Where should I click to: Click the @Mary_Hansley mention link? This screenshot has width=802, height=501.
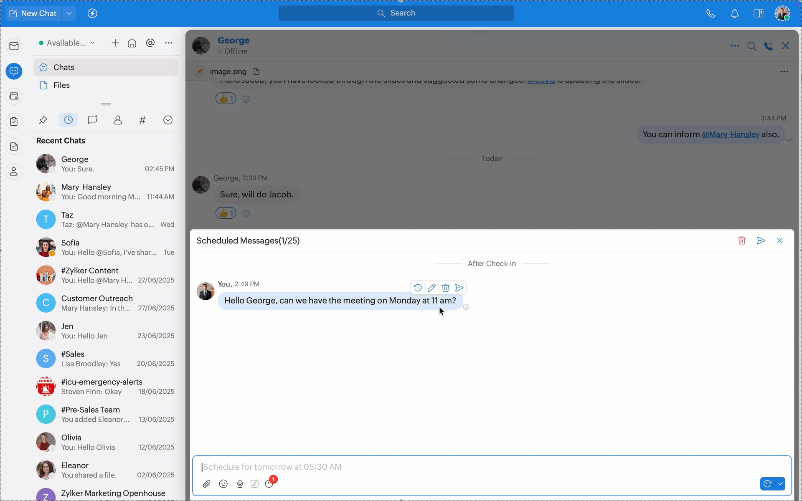730,134
